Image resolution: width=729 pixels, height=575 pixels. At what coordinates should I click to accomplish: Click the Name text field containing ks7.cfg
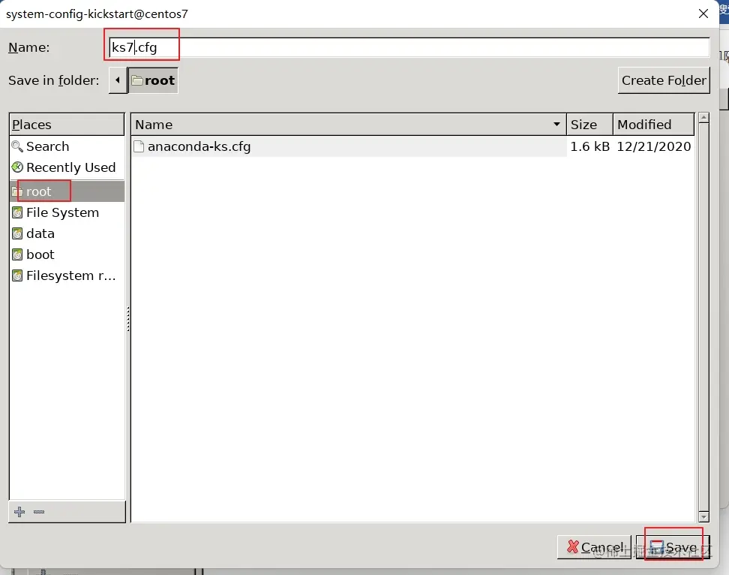(409, 47)
